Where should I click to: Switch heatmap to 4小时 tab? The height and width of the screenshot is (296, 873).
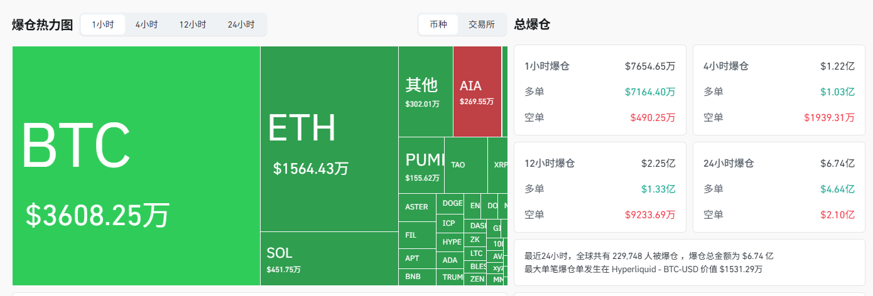[x=146, y=25]
